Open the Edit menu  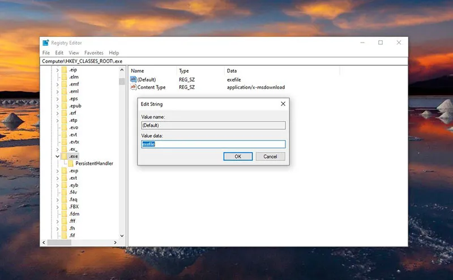tap(59, 53)
